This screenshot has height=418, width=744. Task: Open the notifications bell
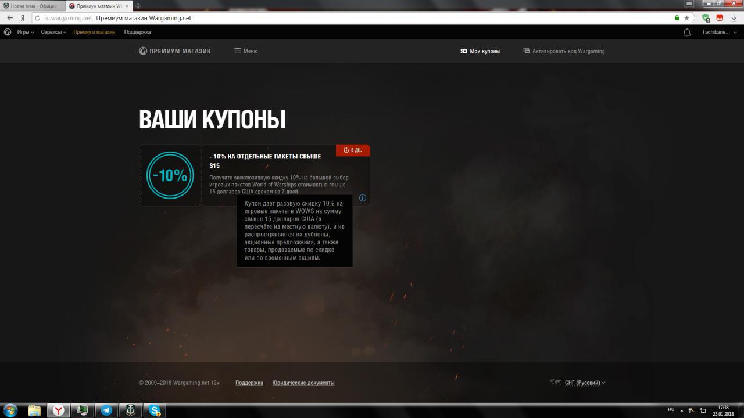pyautogui.click(x=687, y=33)
